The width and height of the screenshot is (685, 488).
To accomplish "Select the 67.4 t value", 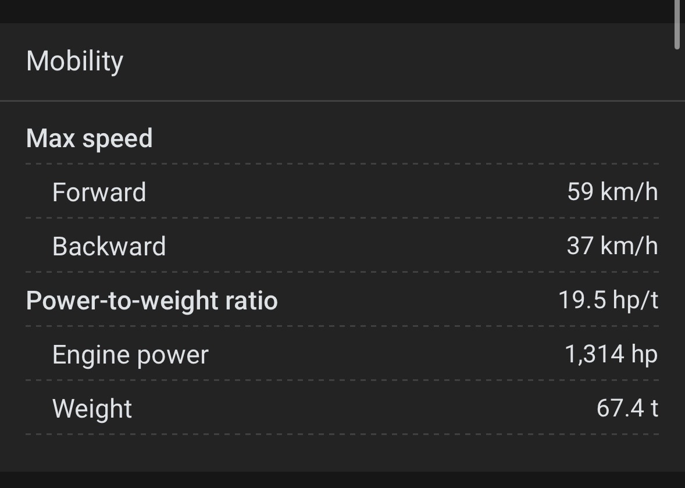I will 627,408.
